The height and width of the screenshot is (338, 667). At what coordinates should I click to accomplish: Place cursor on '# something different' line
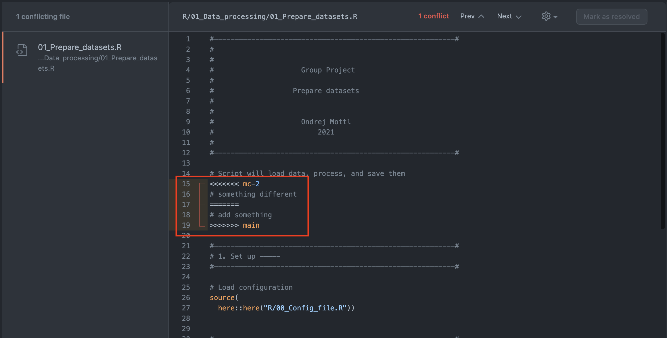click(253, 194)
